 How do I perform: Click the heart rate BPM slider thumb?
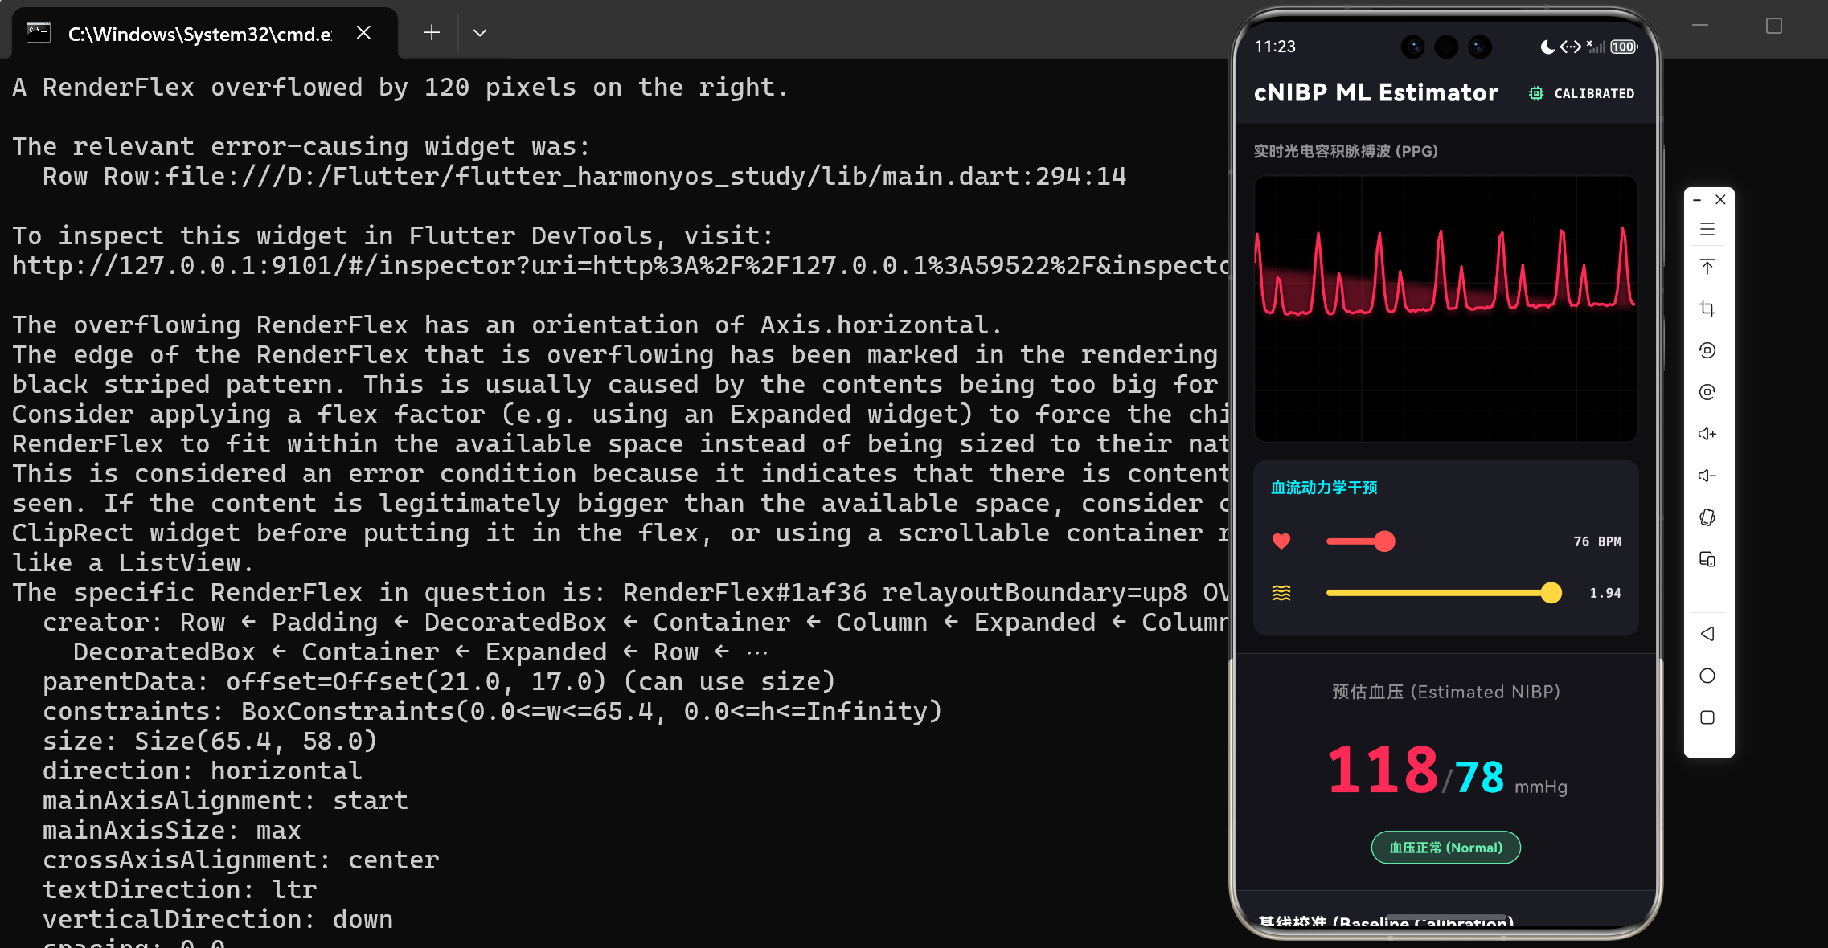point(1384,541)
